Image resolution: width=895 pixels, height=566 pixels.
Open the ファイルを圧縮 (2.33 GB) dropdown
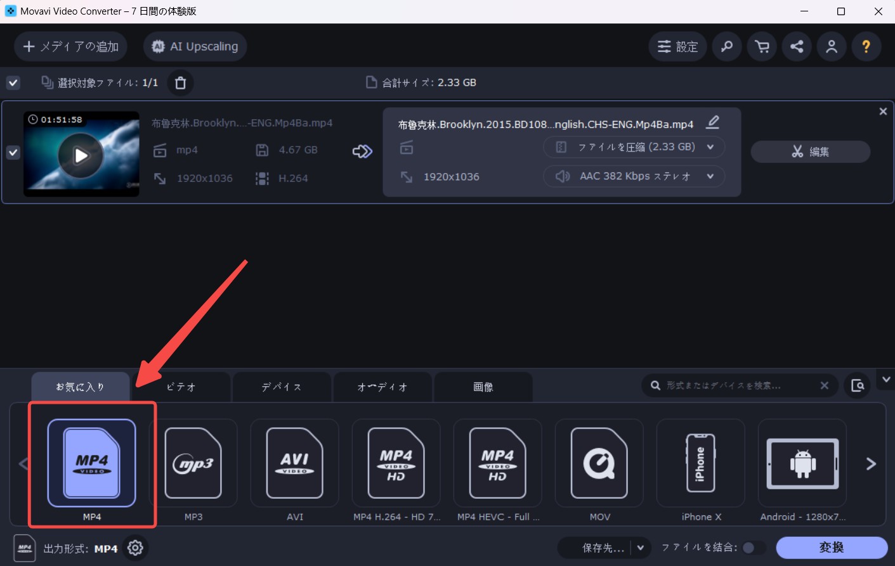[634, 147]
